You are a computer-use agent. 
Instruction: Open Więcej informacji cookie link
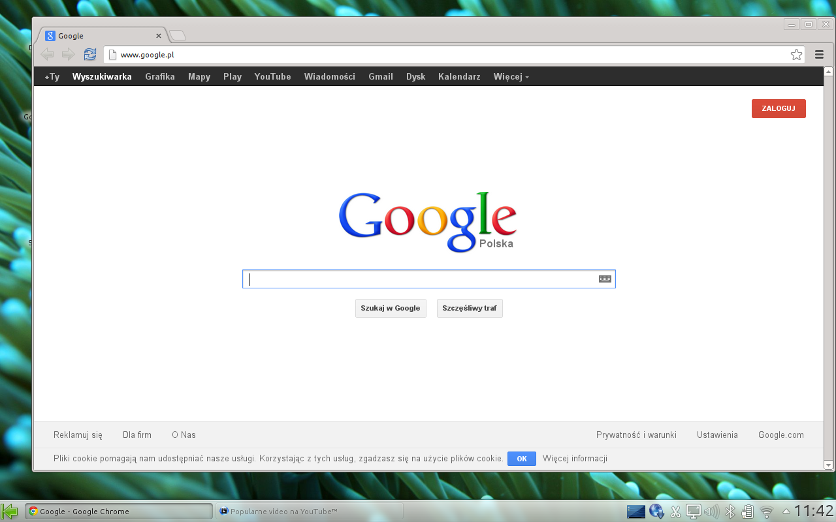[x=575, y=459]
